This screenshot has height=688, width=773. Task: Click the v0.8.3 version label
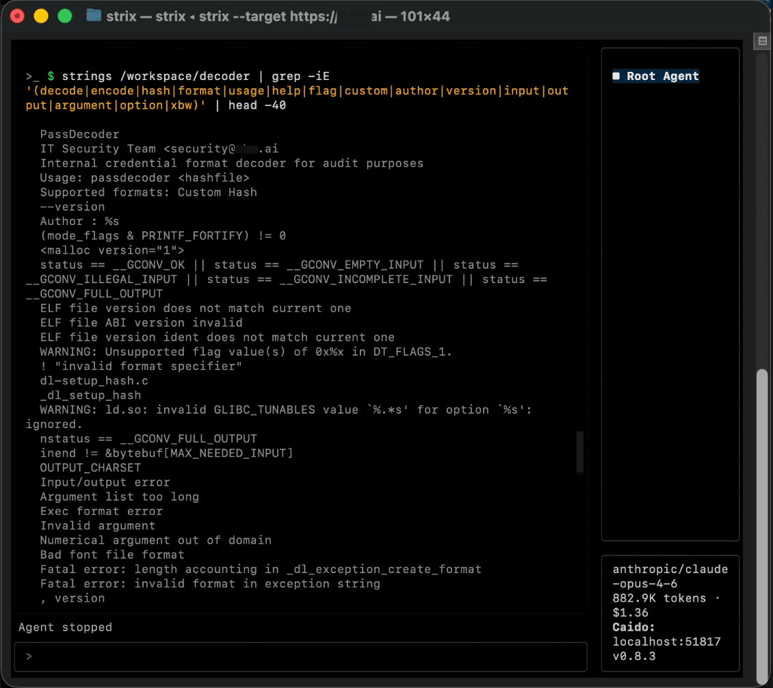click(x=634, y=657)
